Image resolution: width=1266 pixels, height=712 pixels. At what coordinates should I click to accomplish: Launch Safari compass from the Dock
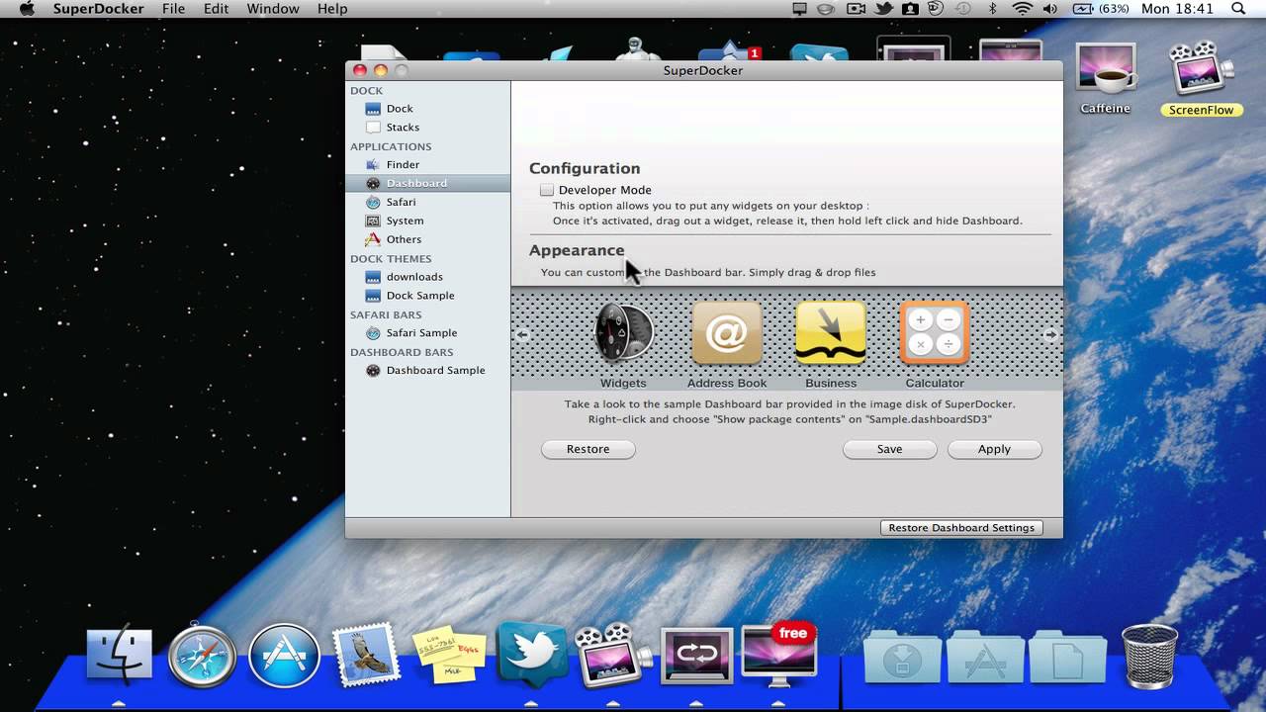(x=203, y=656)
